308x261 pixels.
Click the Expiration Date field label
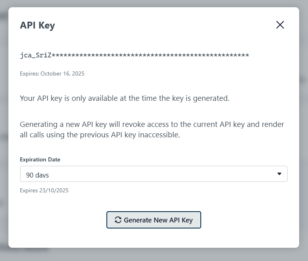pos(40,159)
